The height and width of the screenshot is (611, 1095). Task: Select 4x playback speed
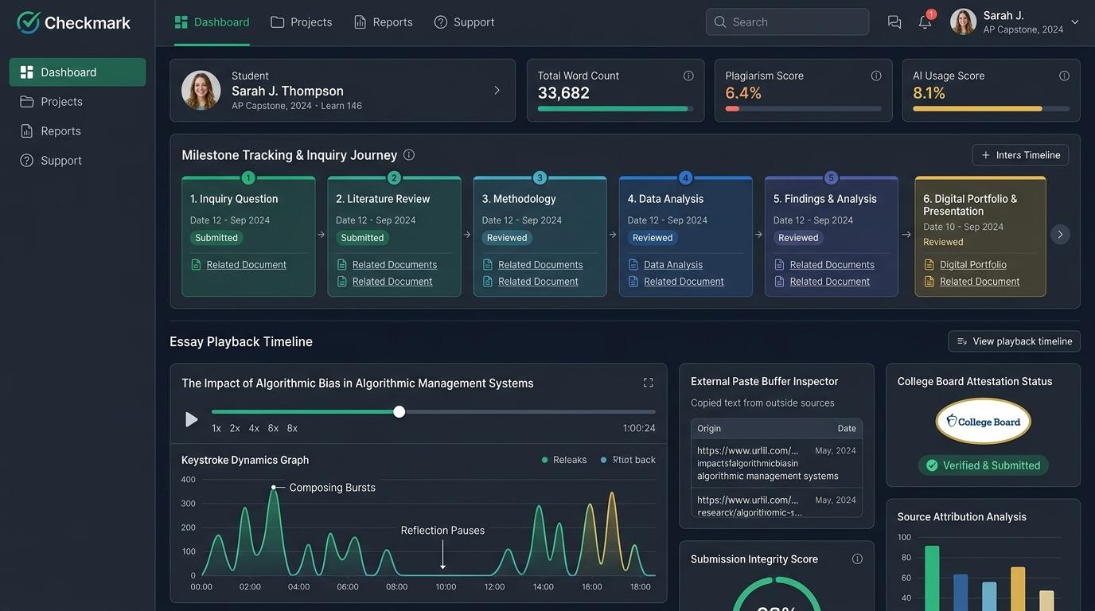click(x=254, y=428)
